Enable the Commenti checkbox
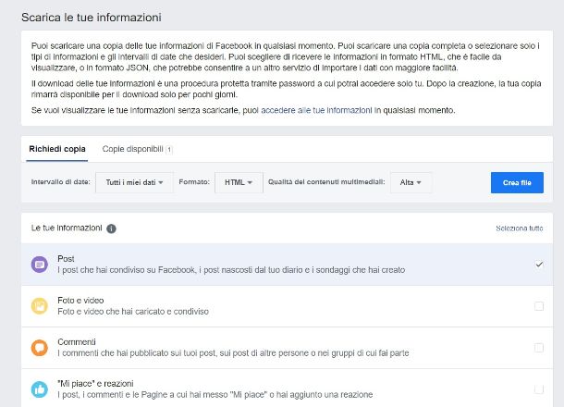Viewport: 564px width, 407px height. point(539,348)
